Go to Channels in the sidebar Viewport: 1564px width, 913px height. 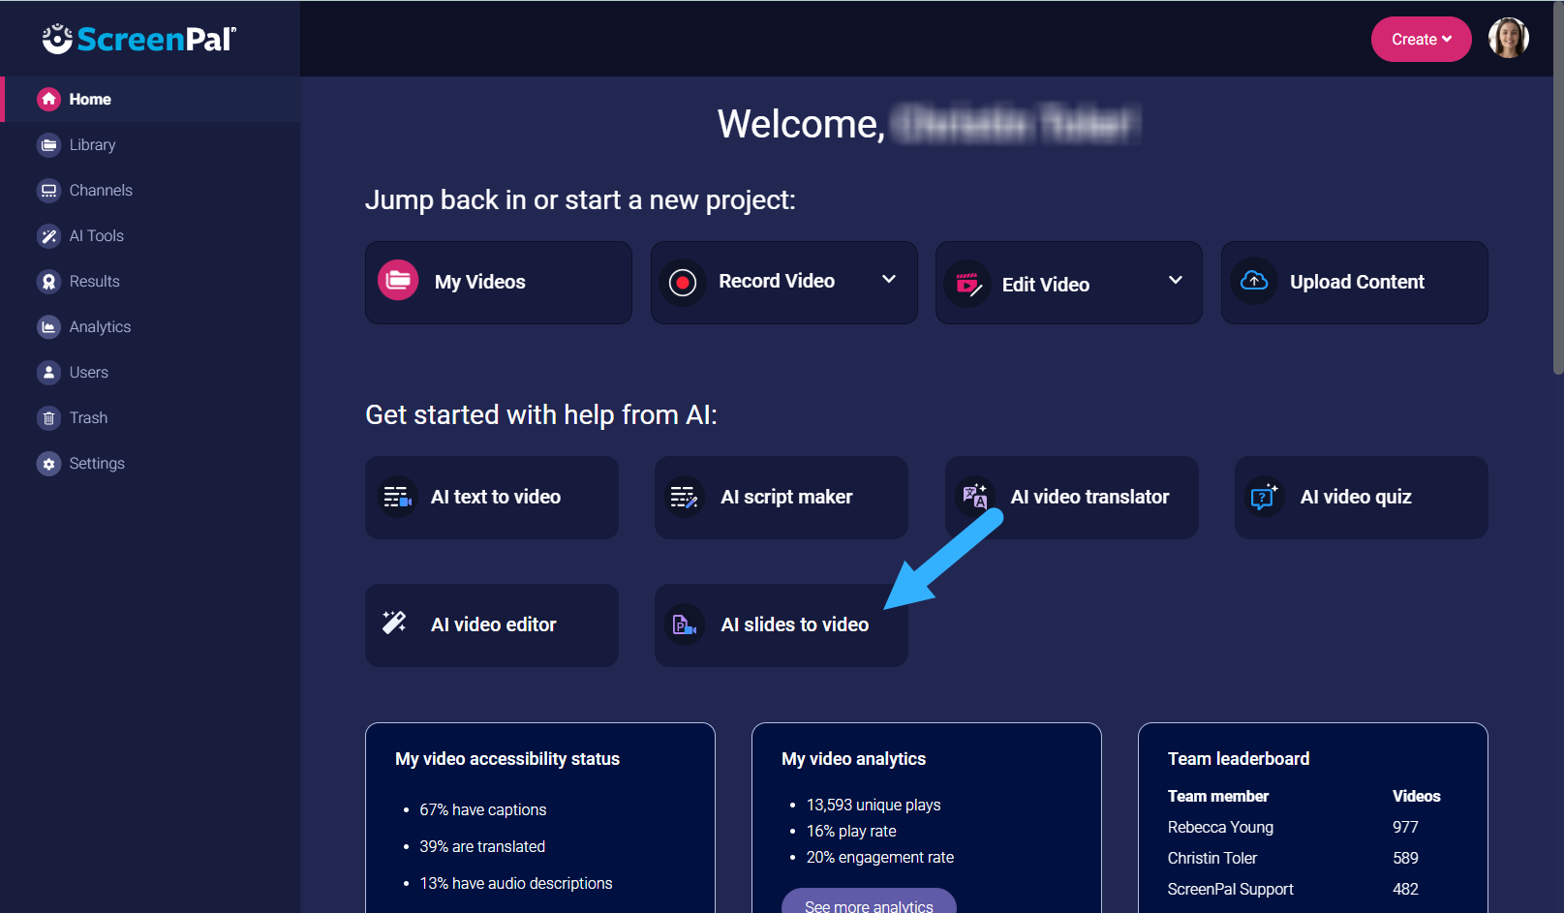tap(100, 191)
